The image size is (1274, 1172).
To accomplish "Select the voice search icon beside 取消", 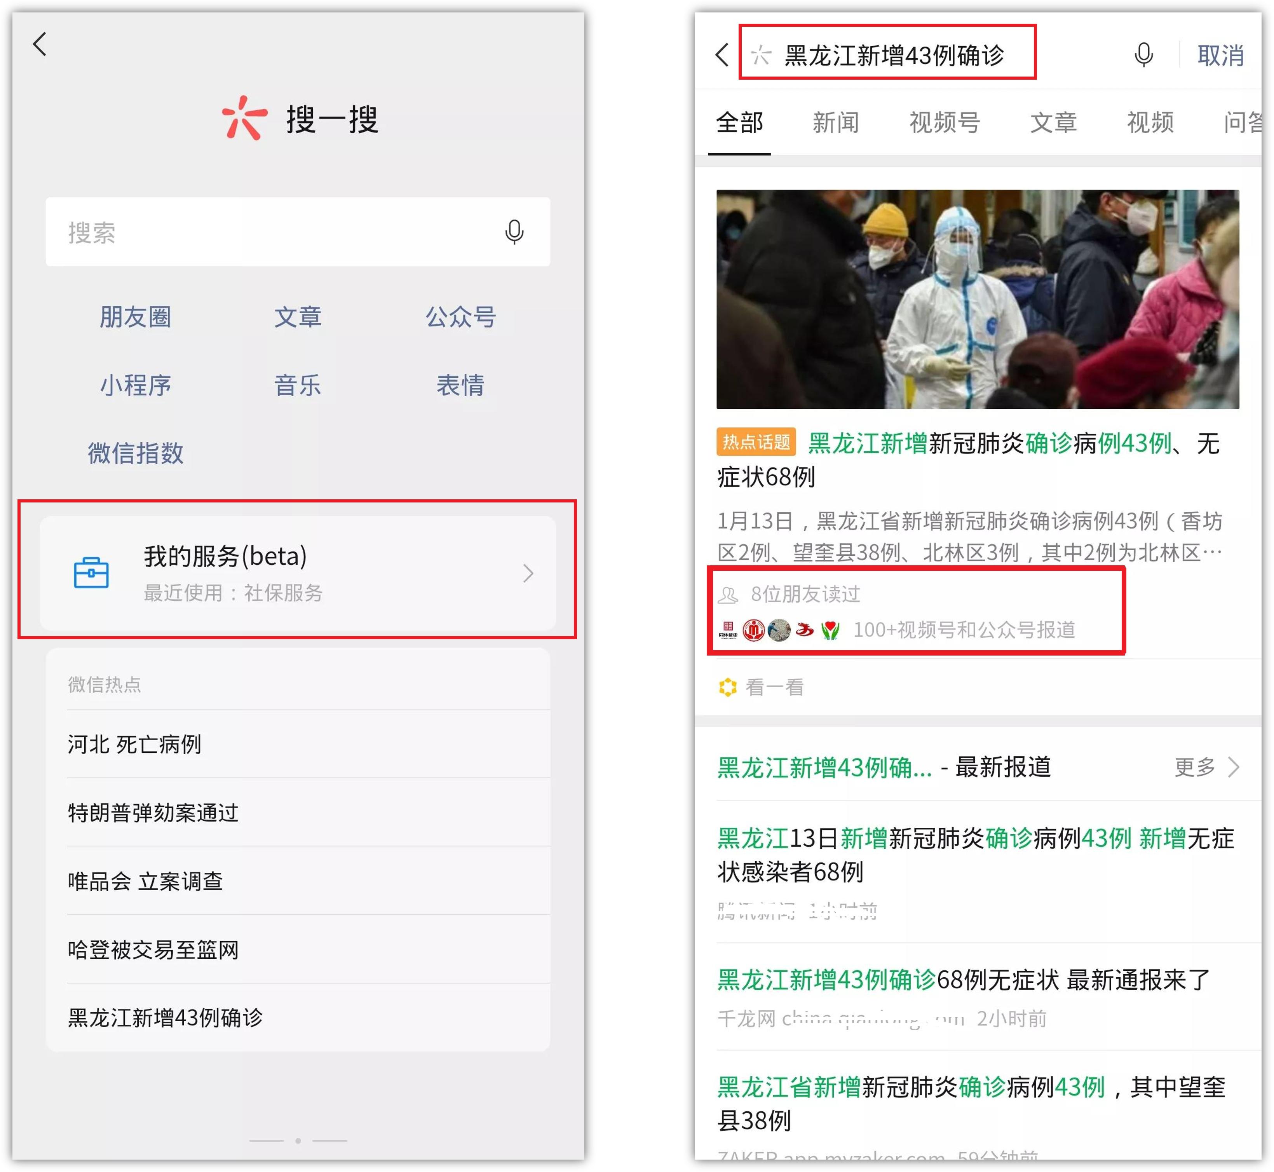I will (1143, 56).
